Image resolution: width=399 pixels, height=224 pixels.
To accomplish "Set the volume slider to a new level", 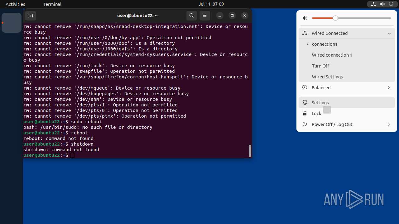I will coord(351,18).
